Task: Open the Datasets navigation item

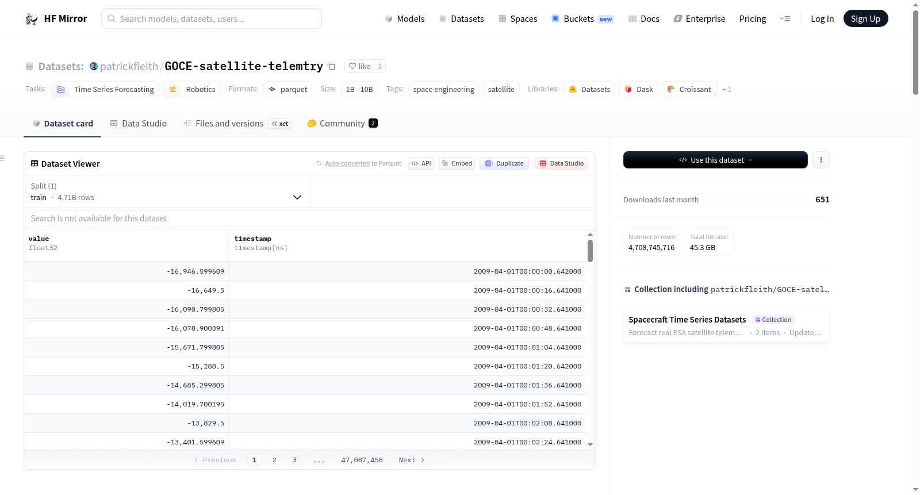Action: 461,19
